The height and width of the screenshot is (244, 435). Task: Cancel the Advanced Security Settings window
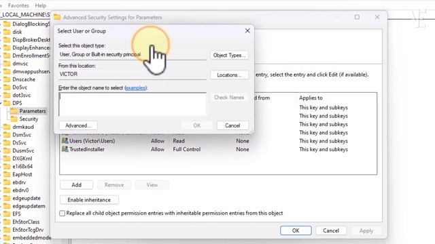coord(331,230)
